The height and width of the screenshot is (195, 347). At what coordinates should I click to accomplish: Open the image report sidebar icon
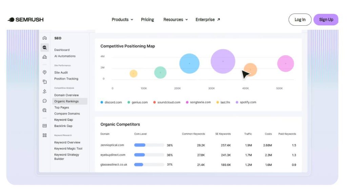44,126
